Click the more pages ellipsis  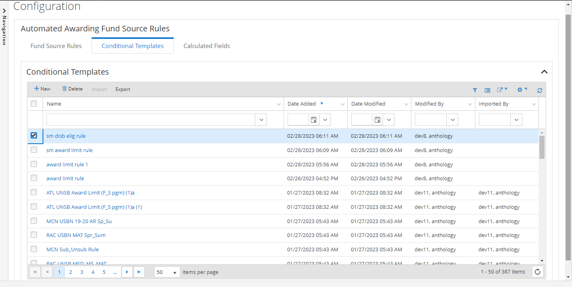pos(115,272)
